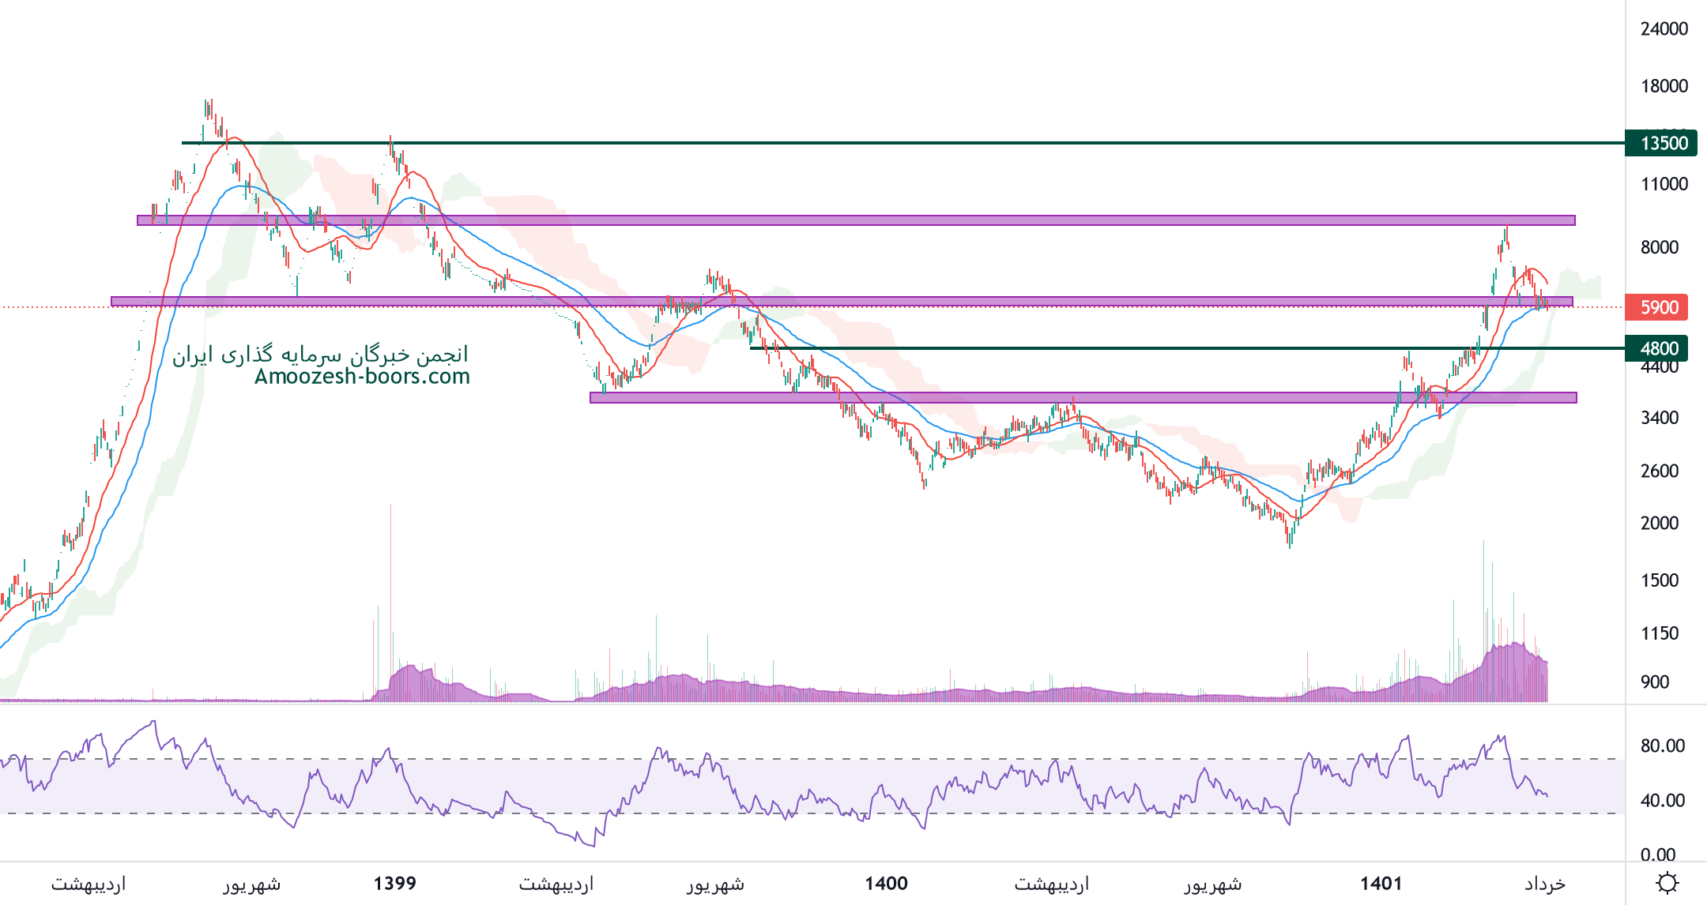Click the red 5900 current price label
1707x905 pixels.
point(1658,307)
